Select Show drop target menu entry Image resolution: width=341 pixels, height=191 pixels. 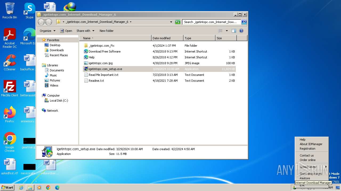click(311, 174)
